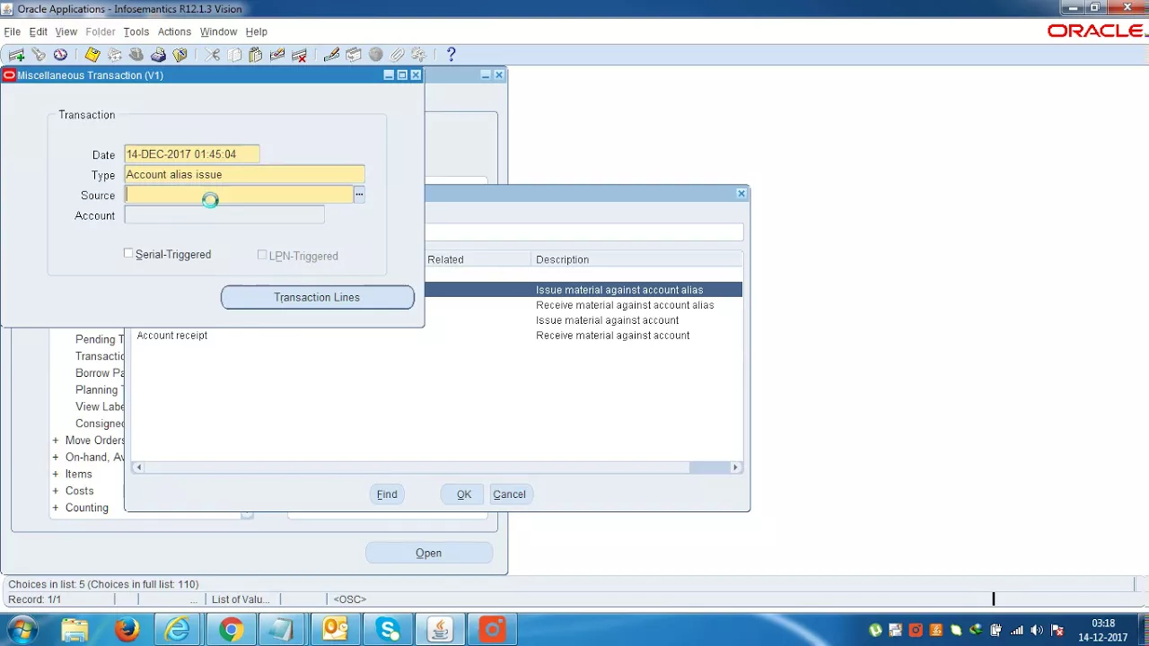The height and width of the screenshot is (646, 1149).
Task: Click the Find text field in list dialog
Action: (583, 232)
